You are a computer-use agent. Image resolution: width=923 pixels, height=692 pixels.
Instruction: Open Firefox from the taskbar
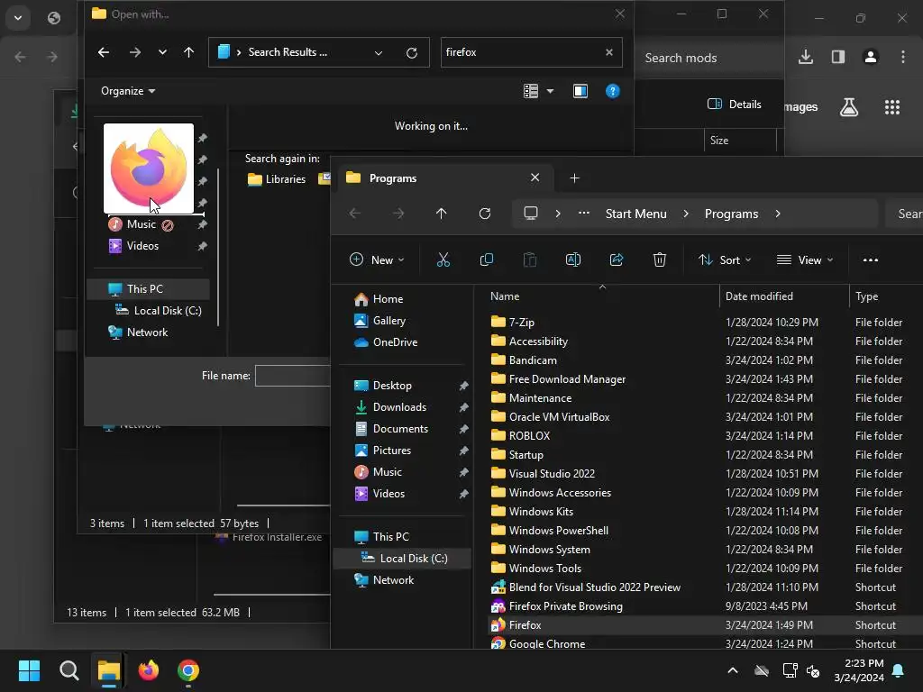click(x=149, y=670)
